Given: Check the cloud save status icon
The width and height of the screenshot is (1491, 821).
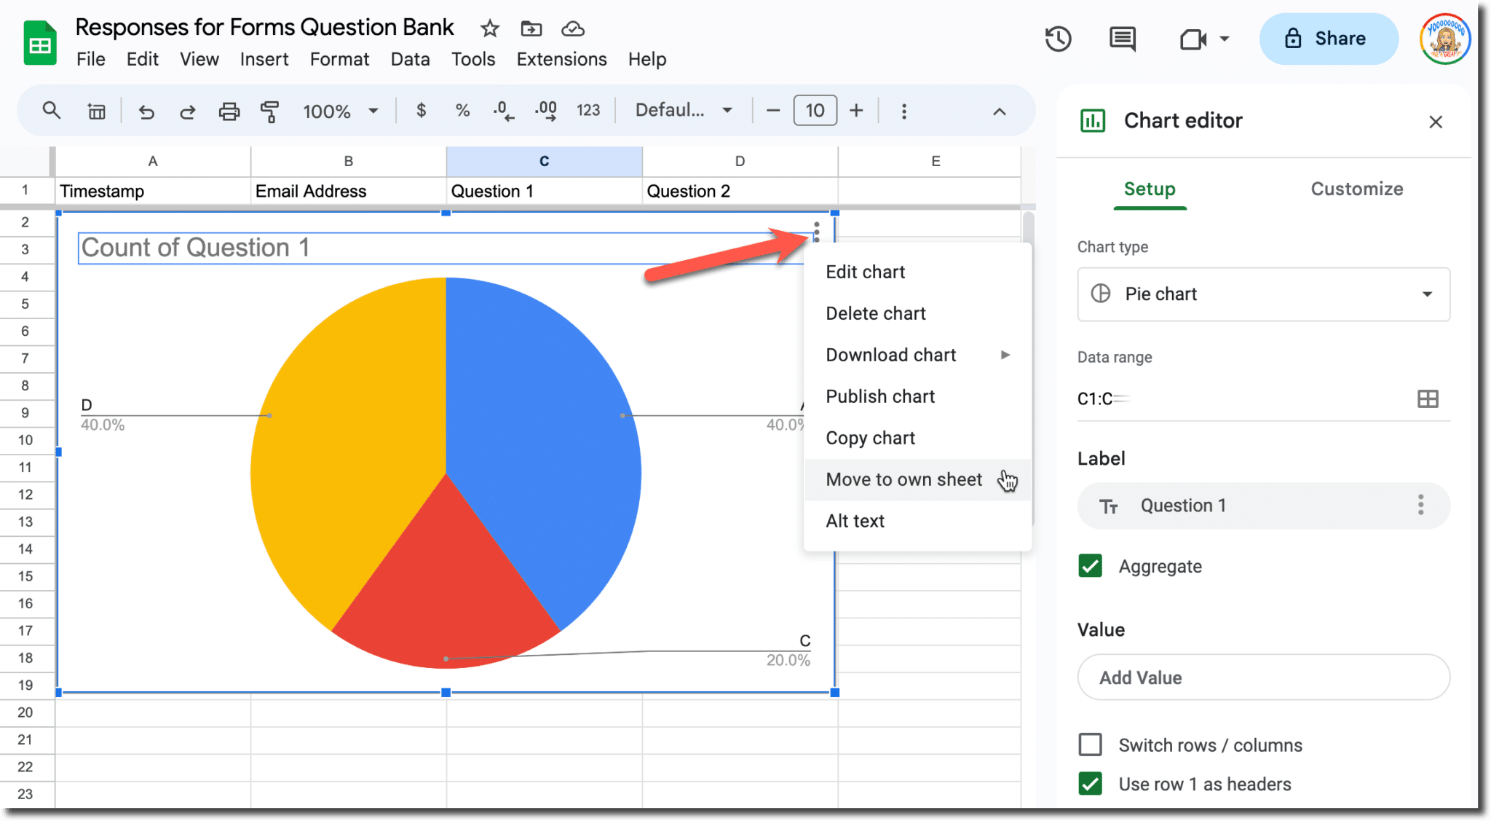Looking at the screenshot, I should tap(573, 28).
